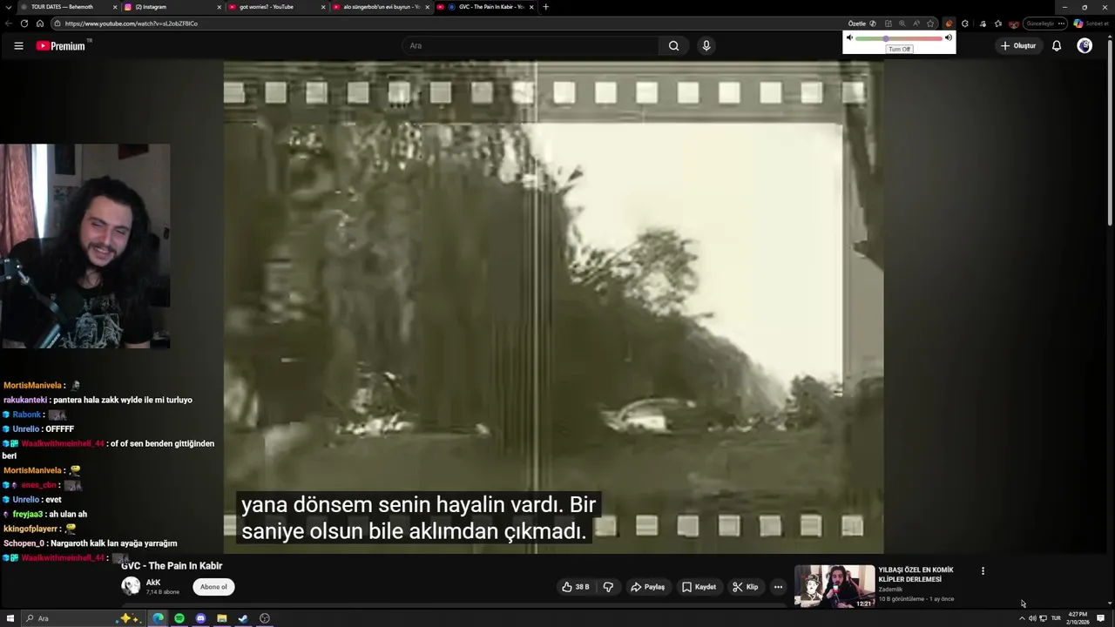The width and height of the screenshot is (1115, 627).
Task: Open Discord from the taskbar
Action: 200,618
